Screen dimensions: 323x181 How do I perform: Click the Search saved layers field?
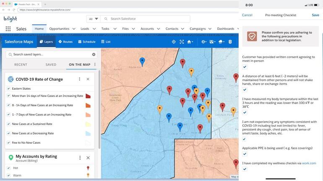click(x=51, y=54)
